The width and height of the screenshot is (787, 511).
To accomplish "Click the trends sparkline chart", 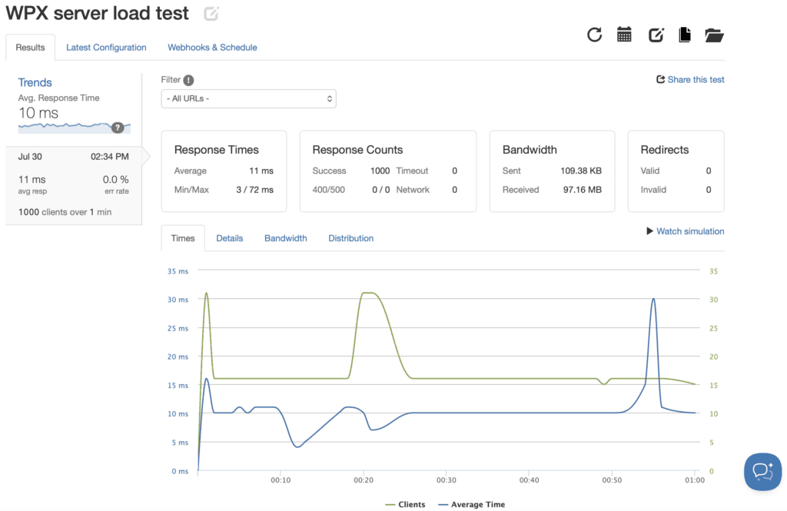I will click(x=75, y=128).
